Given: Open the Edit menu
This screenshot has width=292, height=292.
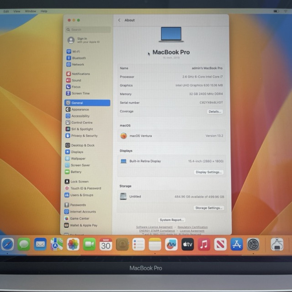Looking at the screenshot, I should click(x=6, y=11).
